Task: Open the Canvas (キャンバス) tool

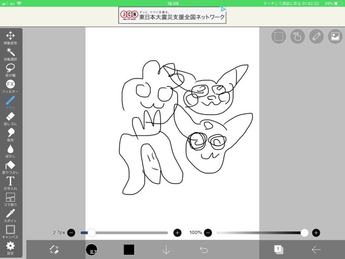Action: point(10,232)
